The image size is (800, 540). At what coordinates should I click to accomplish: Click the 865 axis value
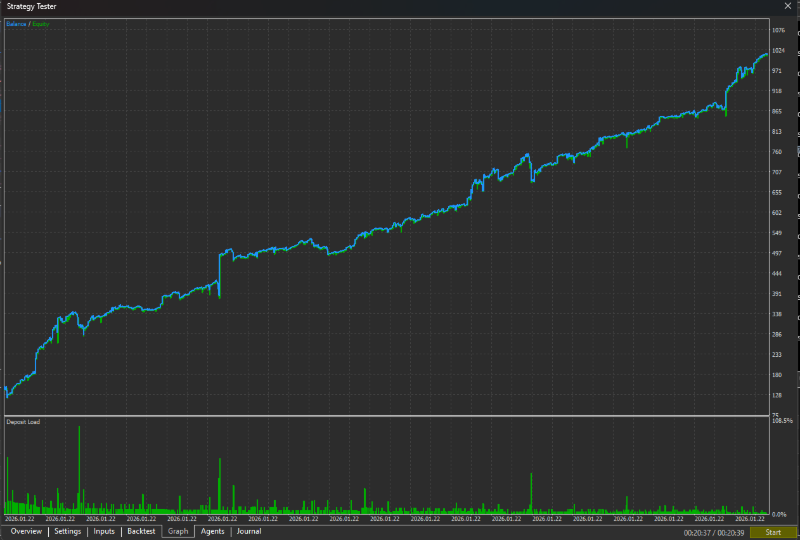777,112
